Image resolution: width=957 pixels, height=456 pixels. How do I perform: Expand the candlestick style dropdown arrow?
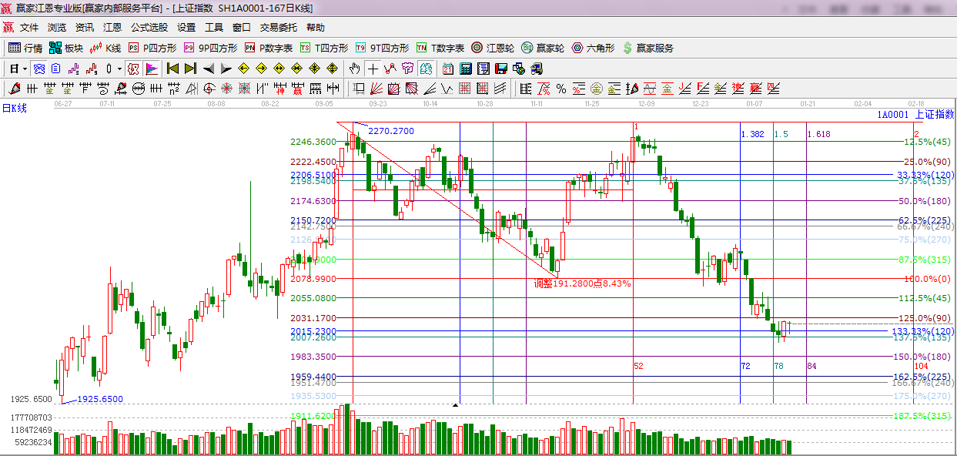click(x=119, y=69)
